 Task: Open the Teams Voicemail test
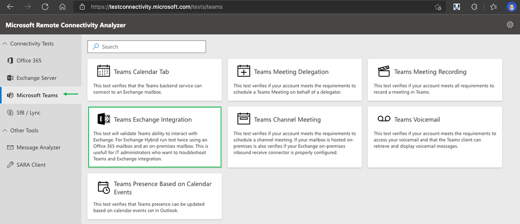[435, 137]
